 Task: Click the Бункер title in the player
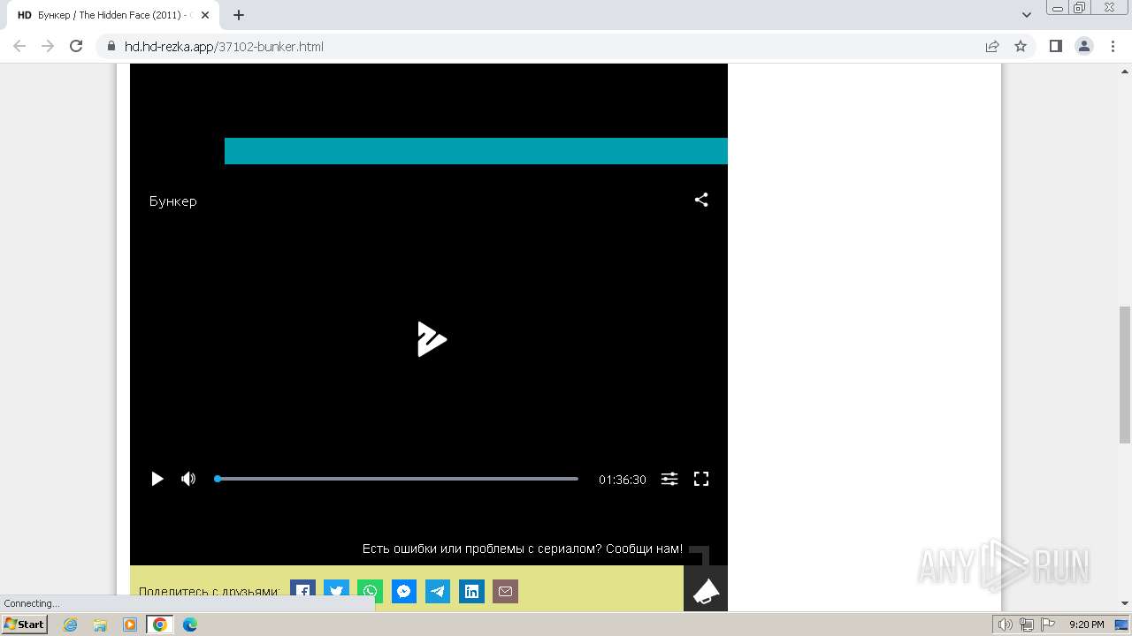point(173,201)
